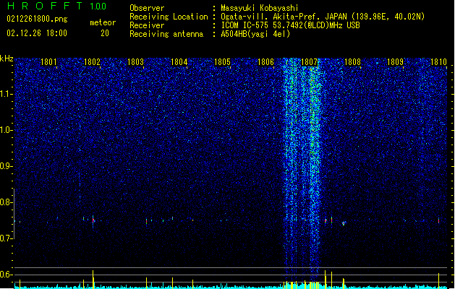
Task: Click the 1808 time marker
Action: [352, 62]
